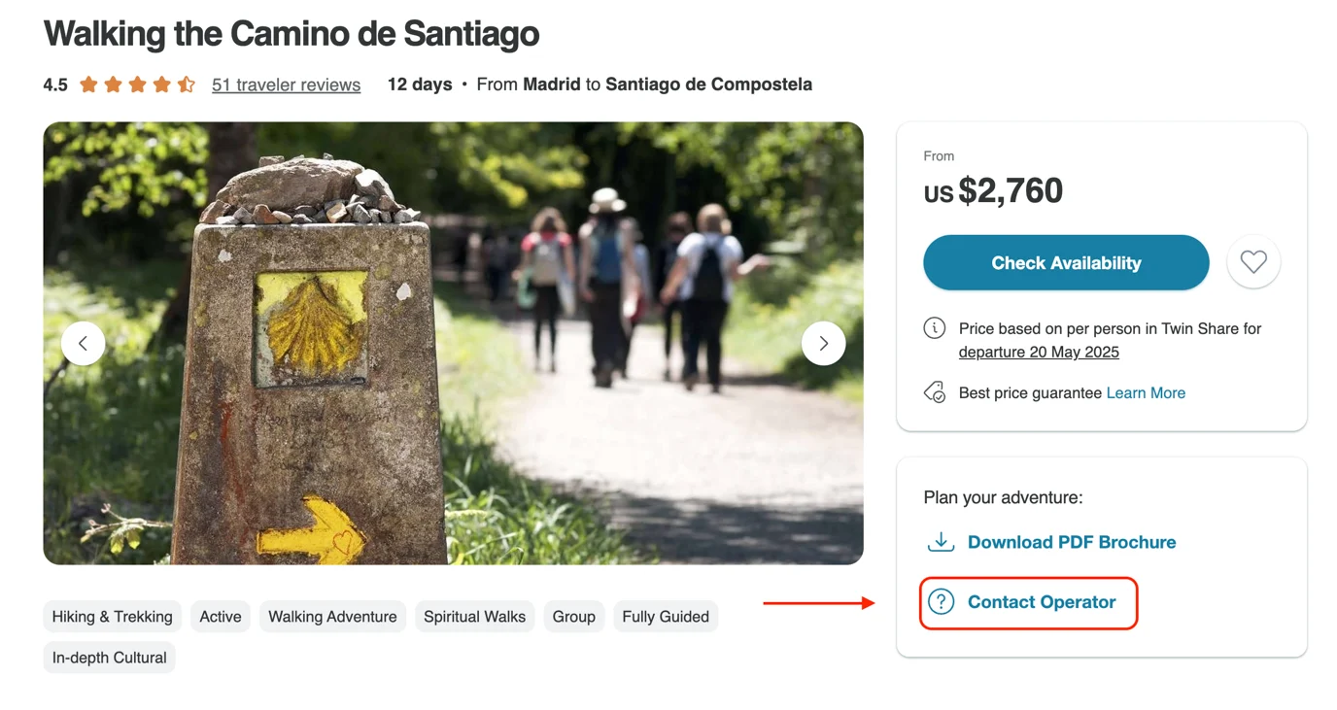Screen dimensions: 1337x710
Task: Click the star rating icons
Action: point(137,85)
